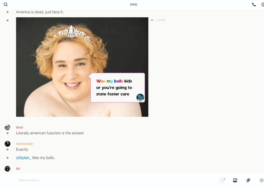
Task: Click the send picture icon
Action: 235,180
